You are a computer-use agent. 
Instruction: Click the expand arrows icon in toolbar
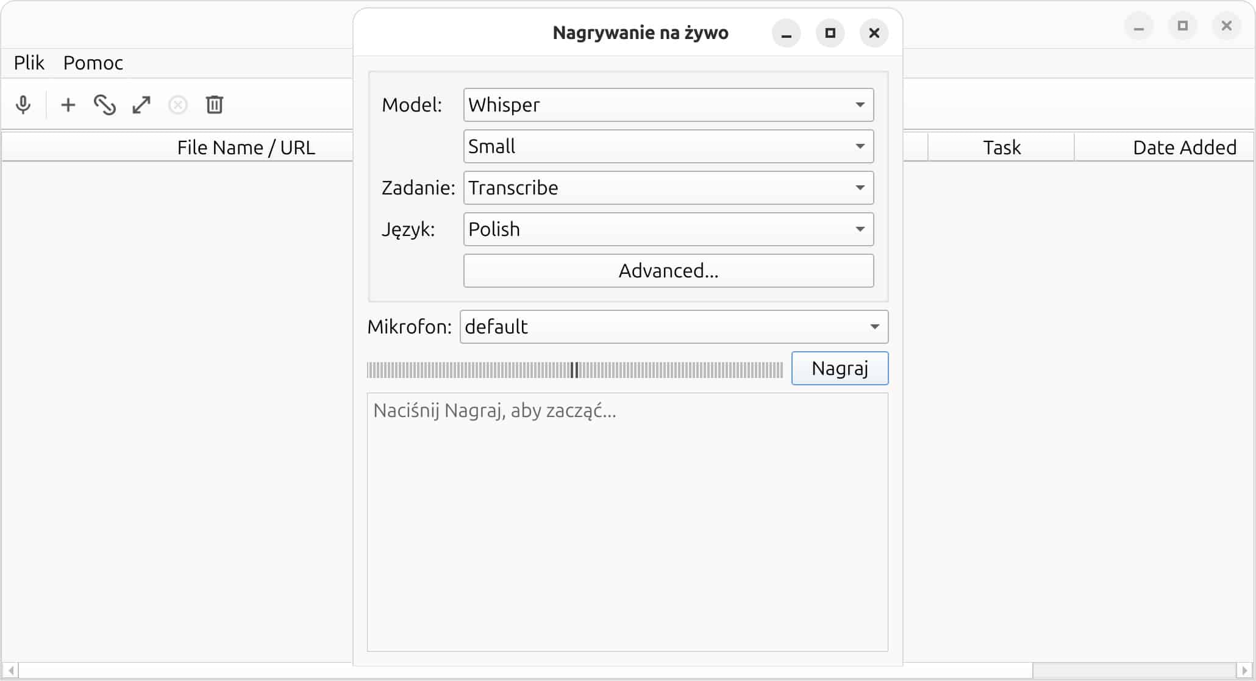[x=141, y=105]
